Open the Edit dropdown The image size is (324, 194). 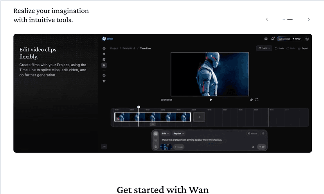[165, 134]
